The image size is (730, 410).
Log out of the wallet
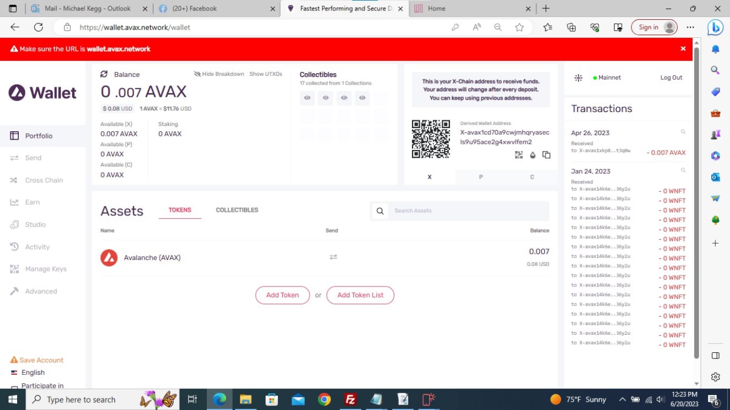coord(671,78)
